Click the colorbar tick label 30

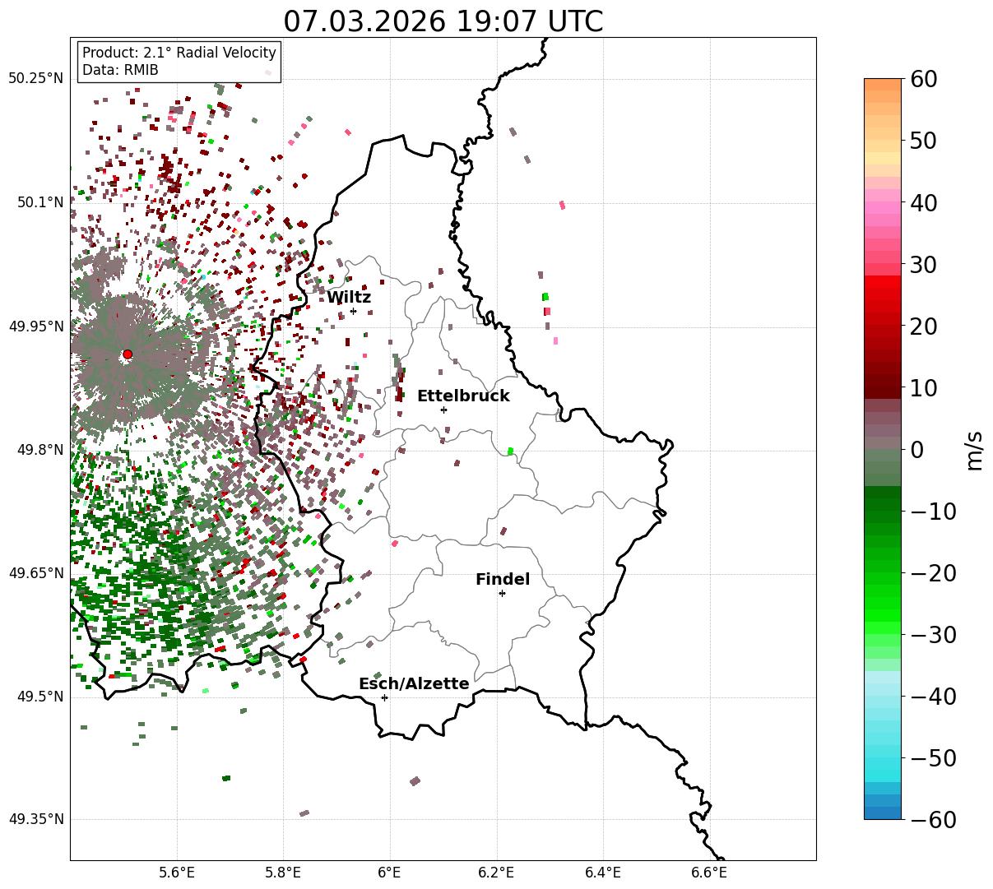[922, 265]
